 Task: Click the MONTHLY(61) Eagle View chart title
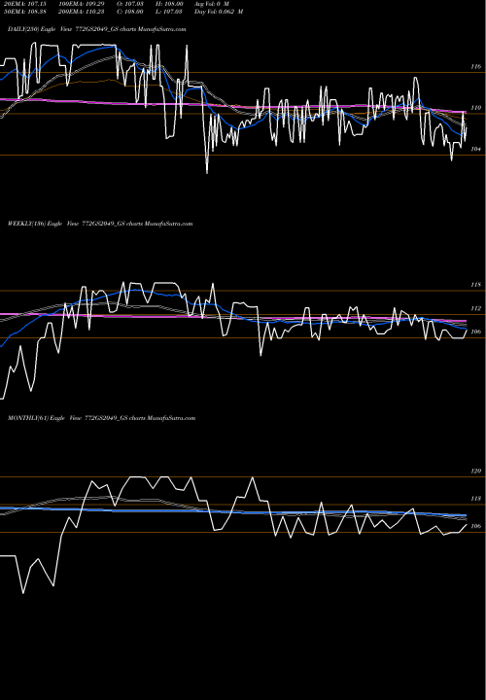[102, 418]
